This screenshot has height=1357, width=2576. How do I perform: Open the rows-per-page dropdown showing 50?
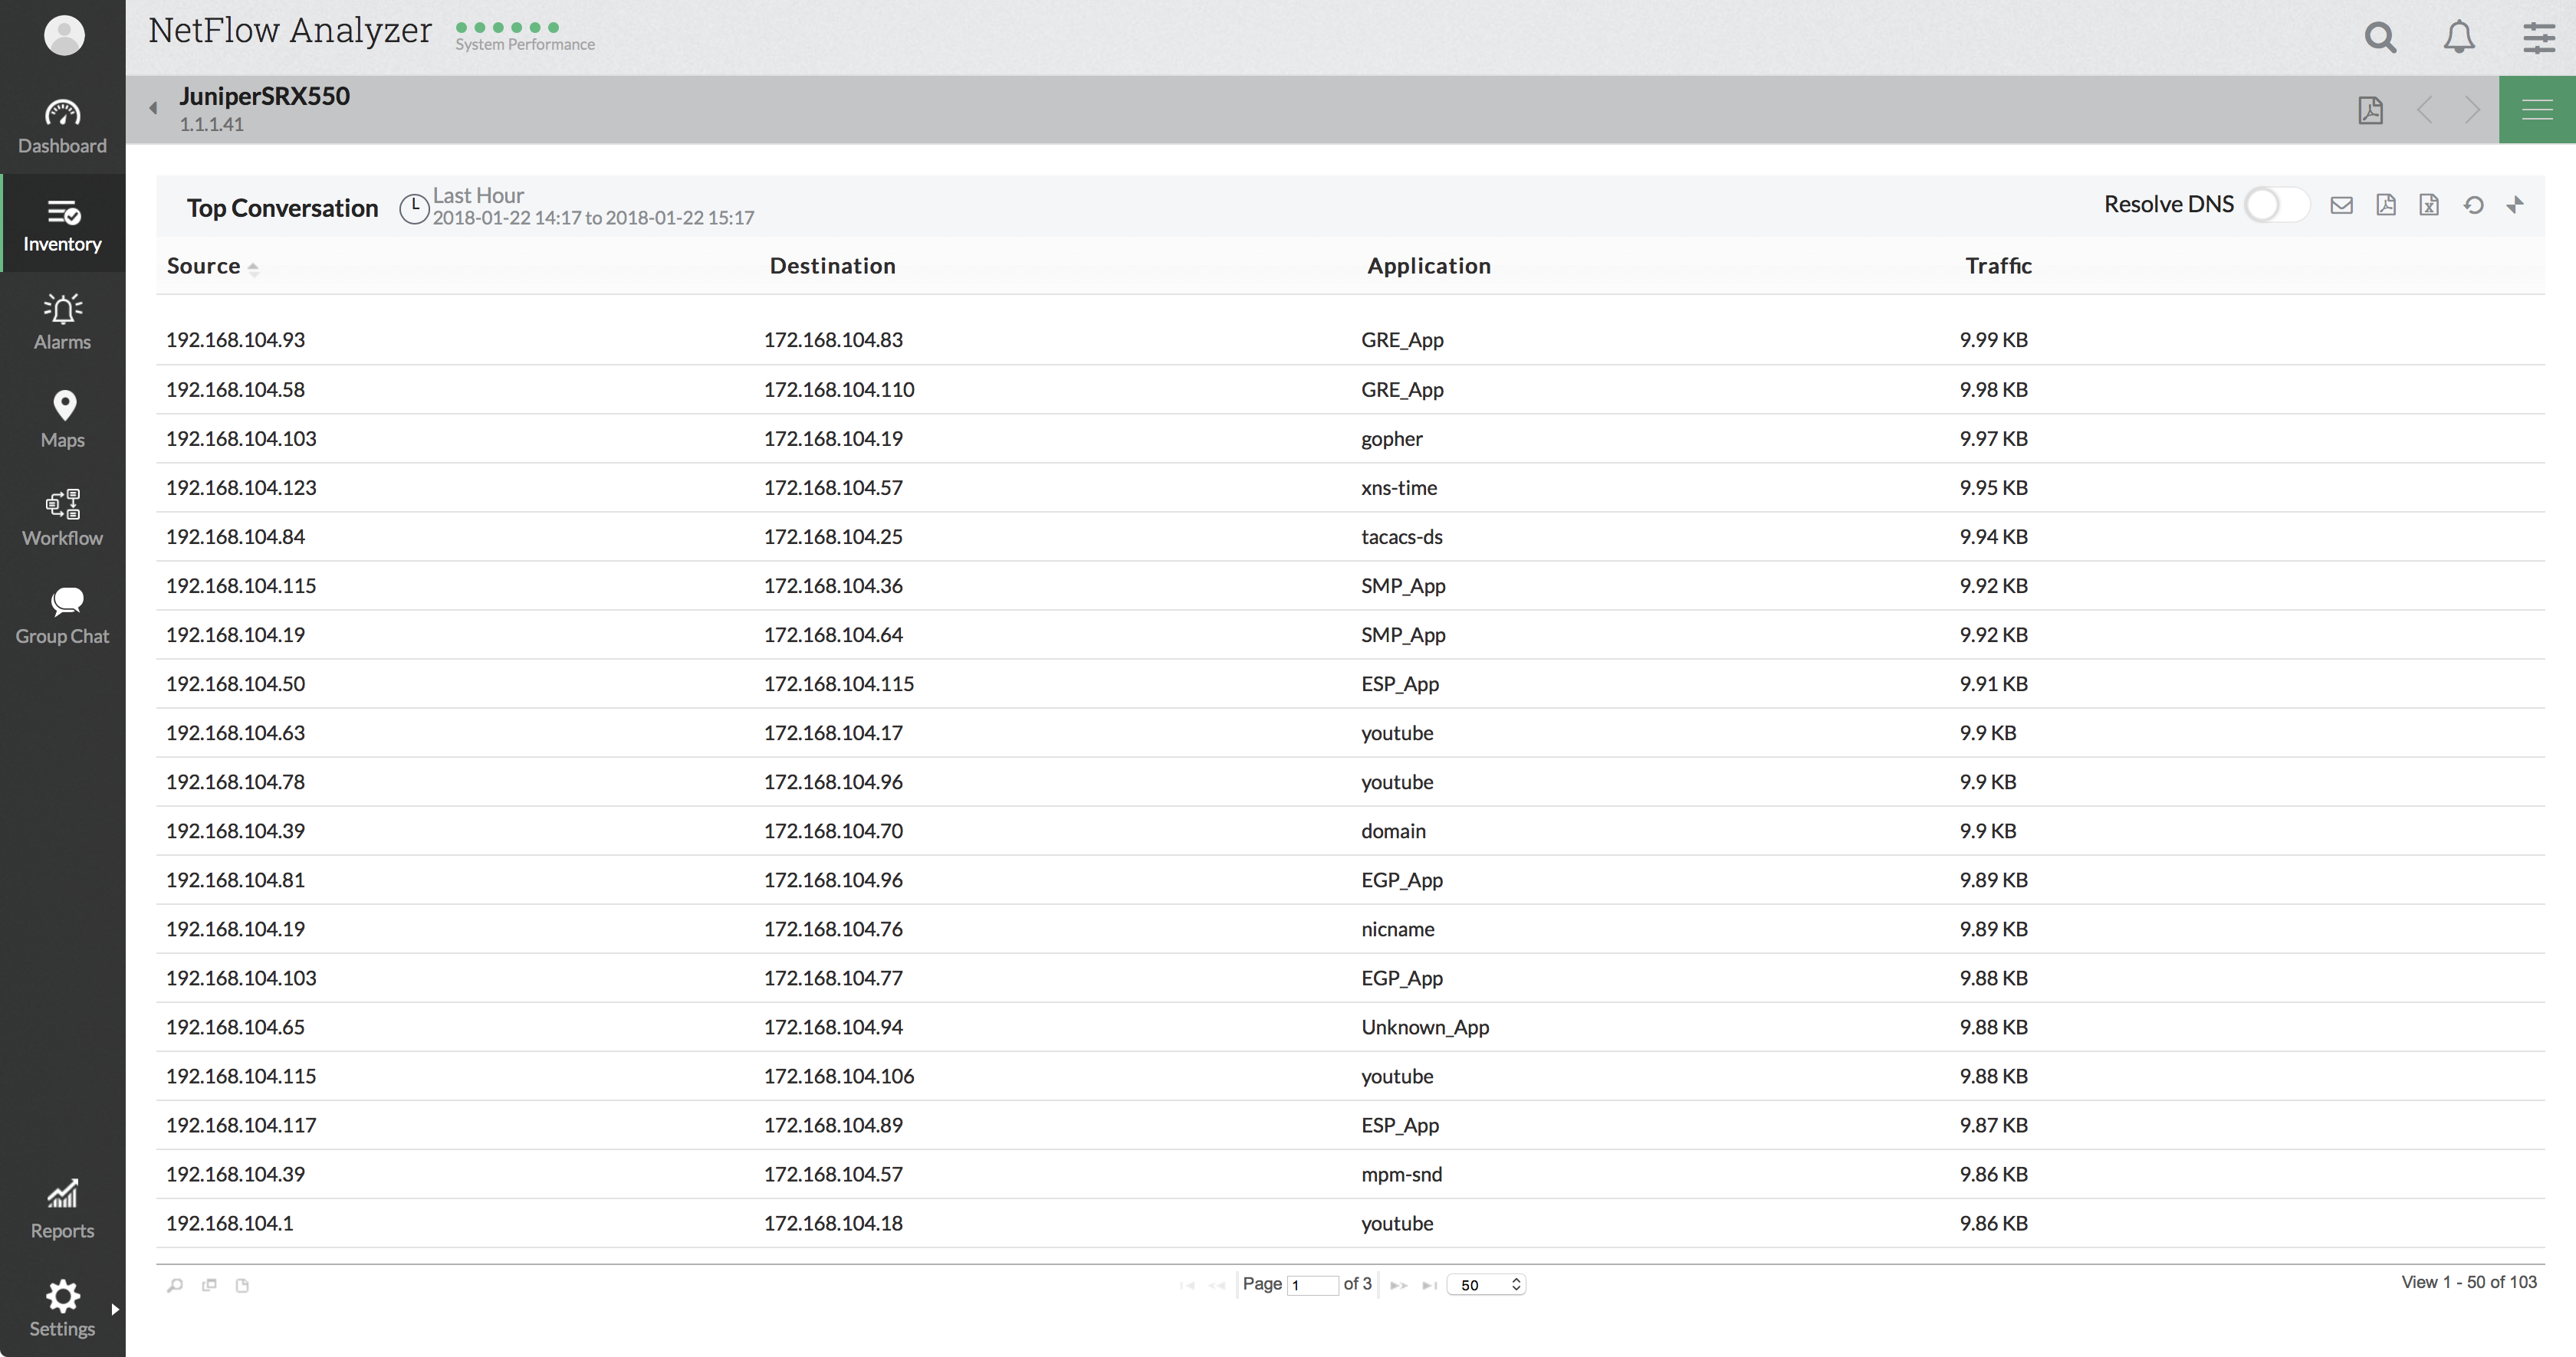(1487, 1285)
